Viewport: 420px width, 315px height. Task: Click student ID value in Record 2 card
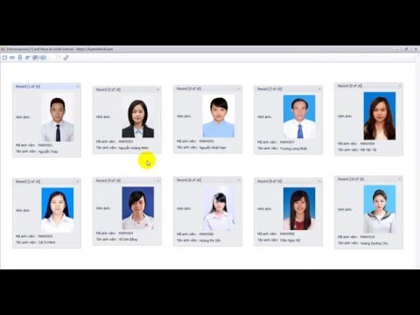45,236
